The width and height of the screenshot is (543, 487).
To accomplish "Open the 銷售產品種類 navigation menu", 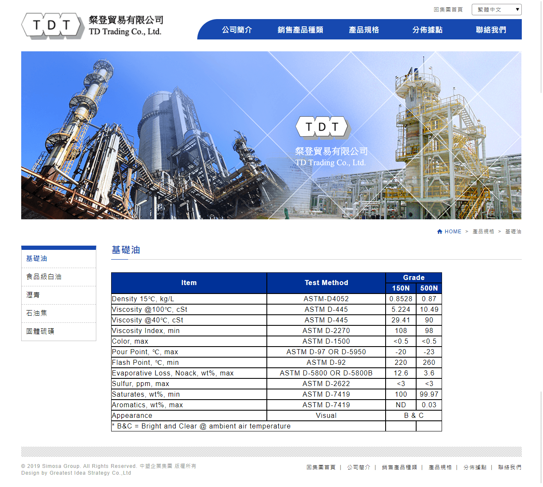I will pos(300,30).
